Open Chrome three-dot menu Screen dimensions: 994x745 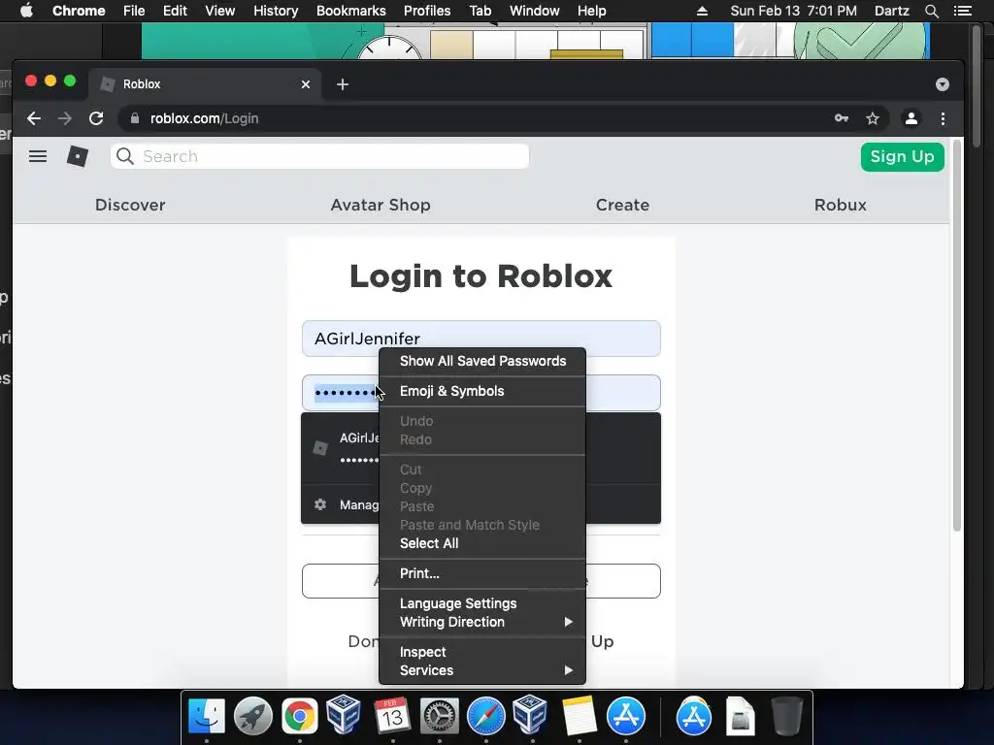(943, 118)
